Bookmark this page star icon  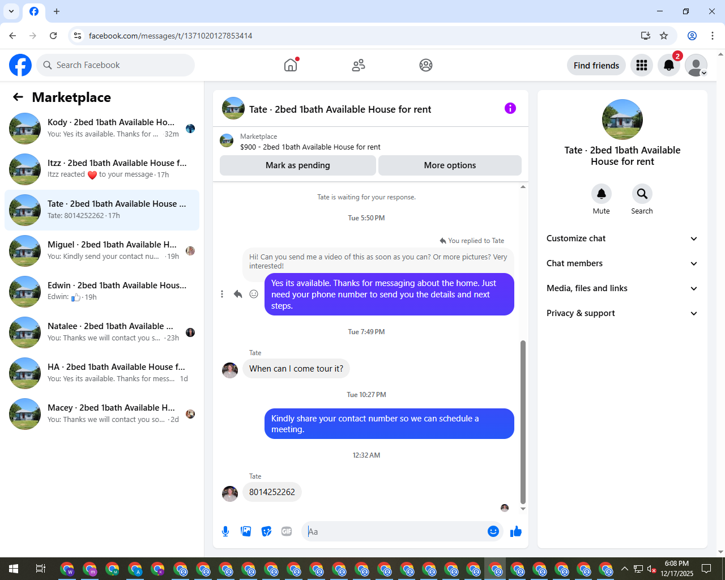coord(664,36)
